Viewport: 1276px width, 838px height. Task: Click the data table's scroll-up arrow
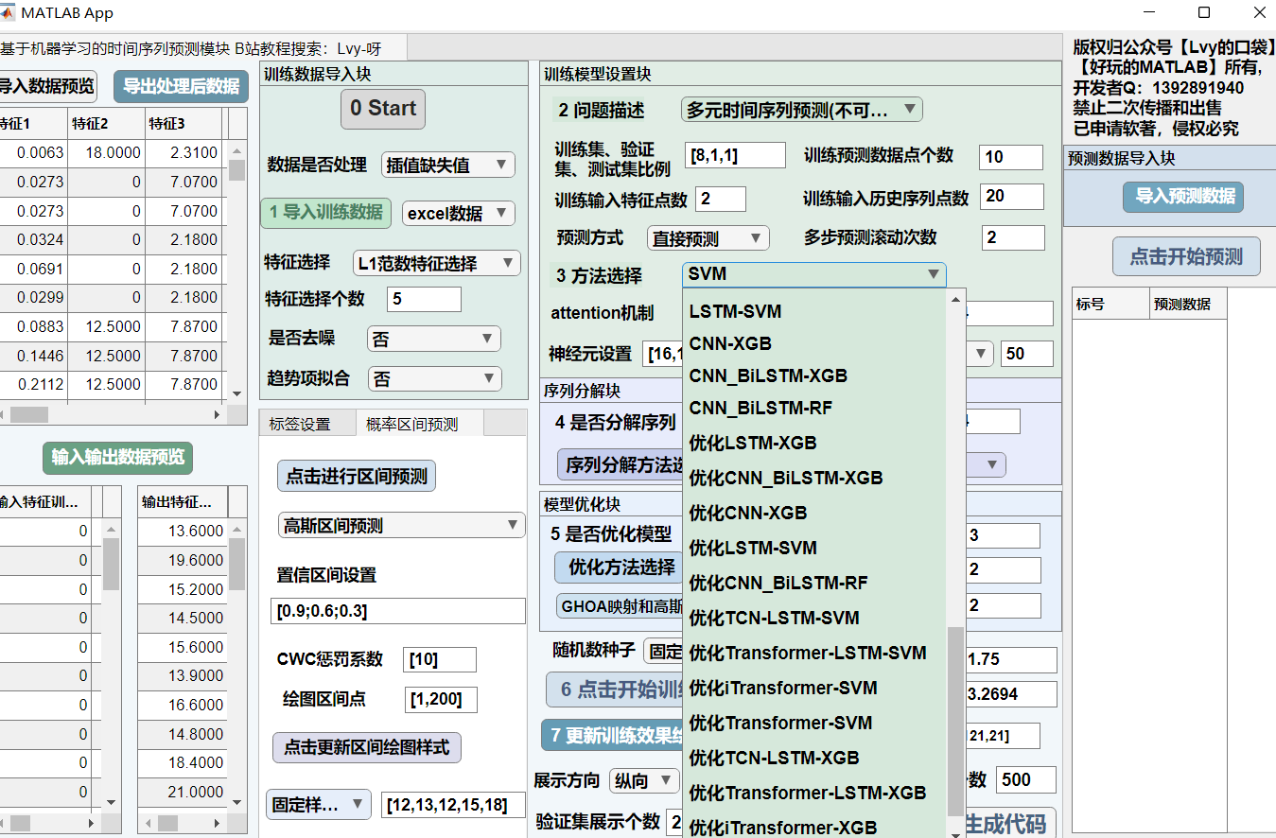coord(236,151)
